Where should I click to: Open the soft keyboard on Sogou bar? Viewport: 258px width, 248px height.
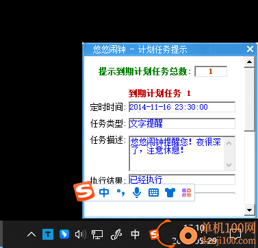(x=153, y=193)
